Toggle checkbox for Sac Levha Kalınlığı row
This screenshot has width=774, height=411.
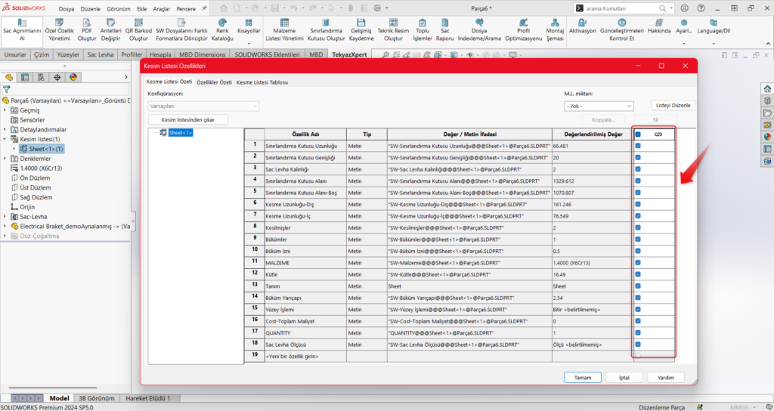coord(638,169)
